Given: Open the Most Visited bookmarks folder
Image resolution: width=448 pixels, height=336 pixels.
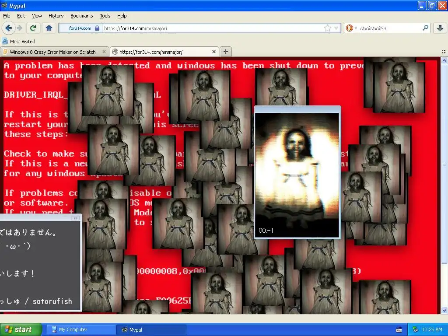Looking at the screenshot, I should click(x=18, y=42).
